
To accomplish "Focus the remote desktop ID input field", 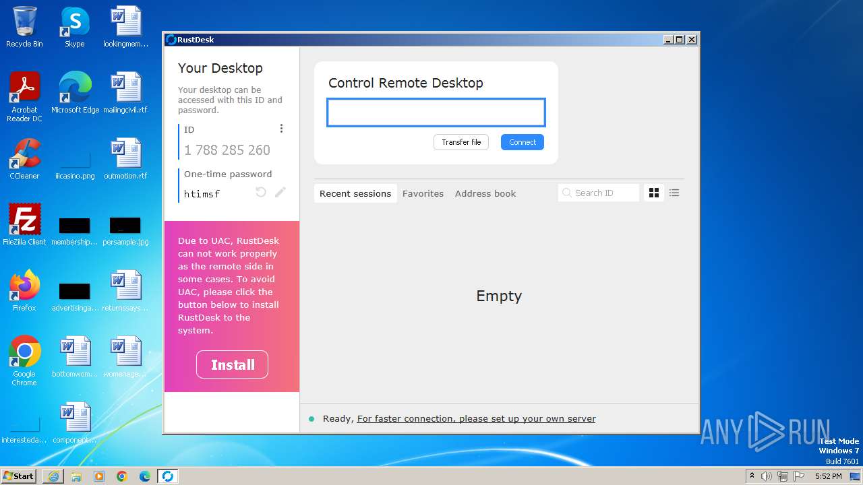I will click(436, 112).
